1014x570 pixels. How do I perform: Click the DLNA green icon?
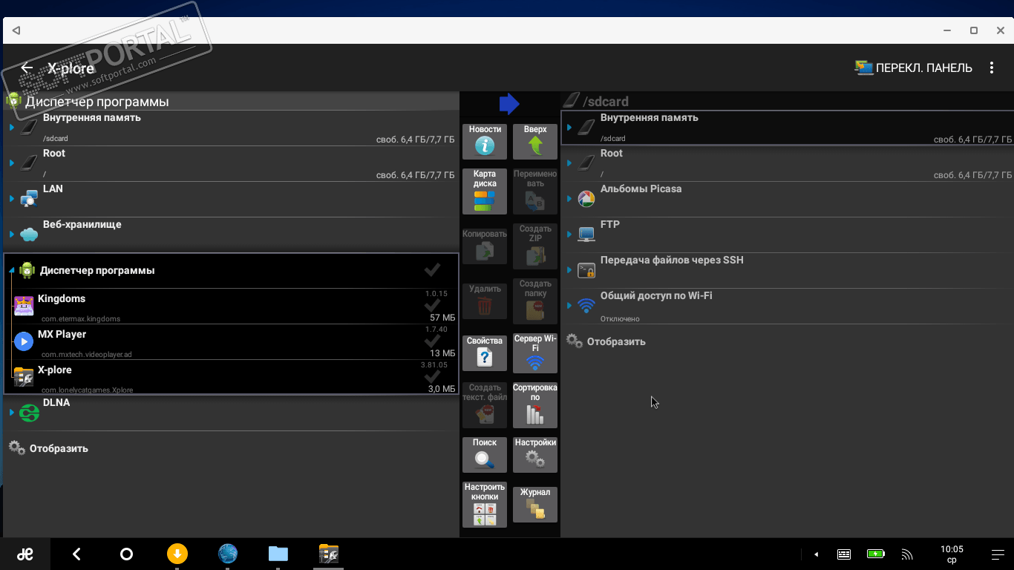pos(29,413)
